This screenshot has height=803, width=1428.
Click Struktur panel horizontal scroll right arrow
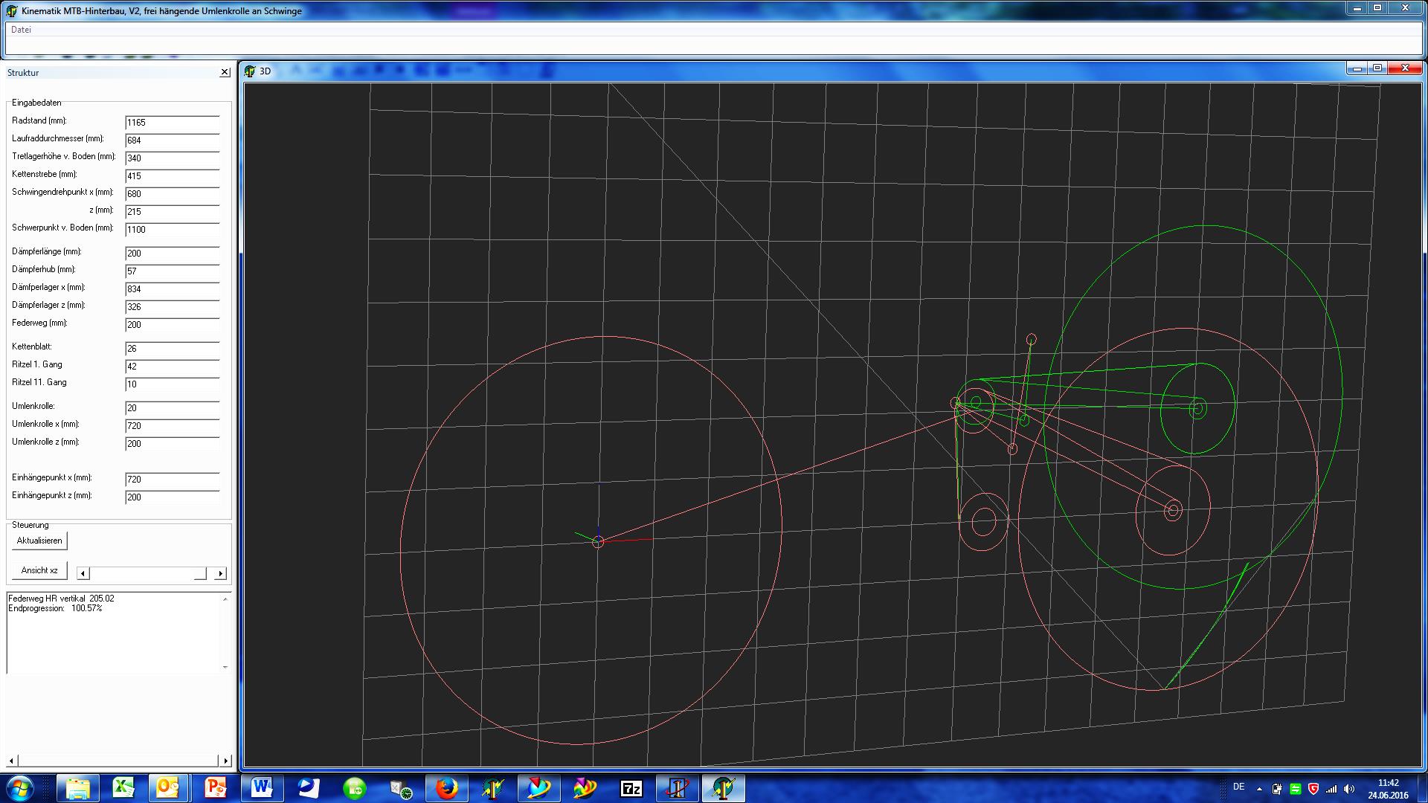[226, 761]
